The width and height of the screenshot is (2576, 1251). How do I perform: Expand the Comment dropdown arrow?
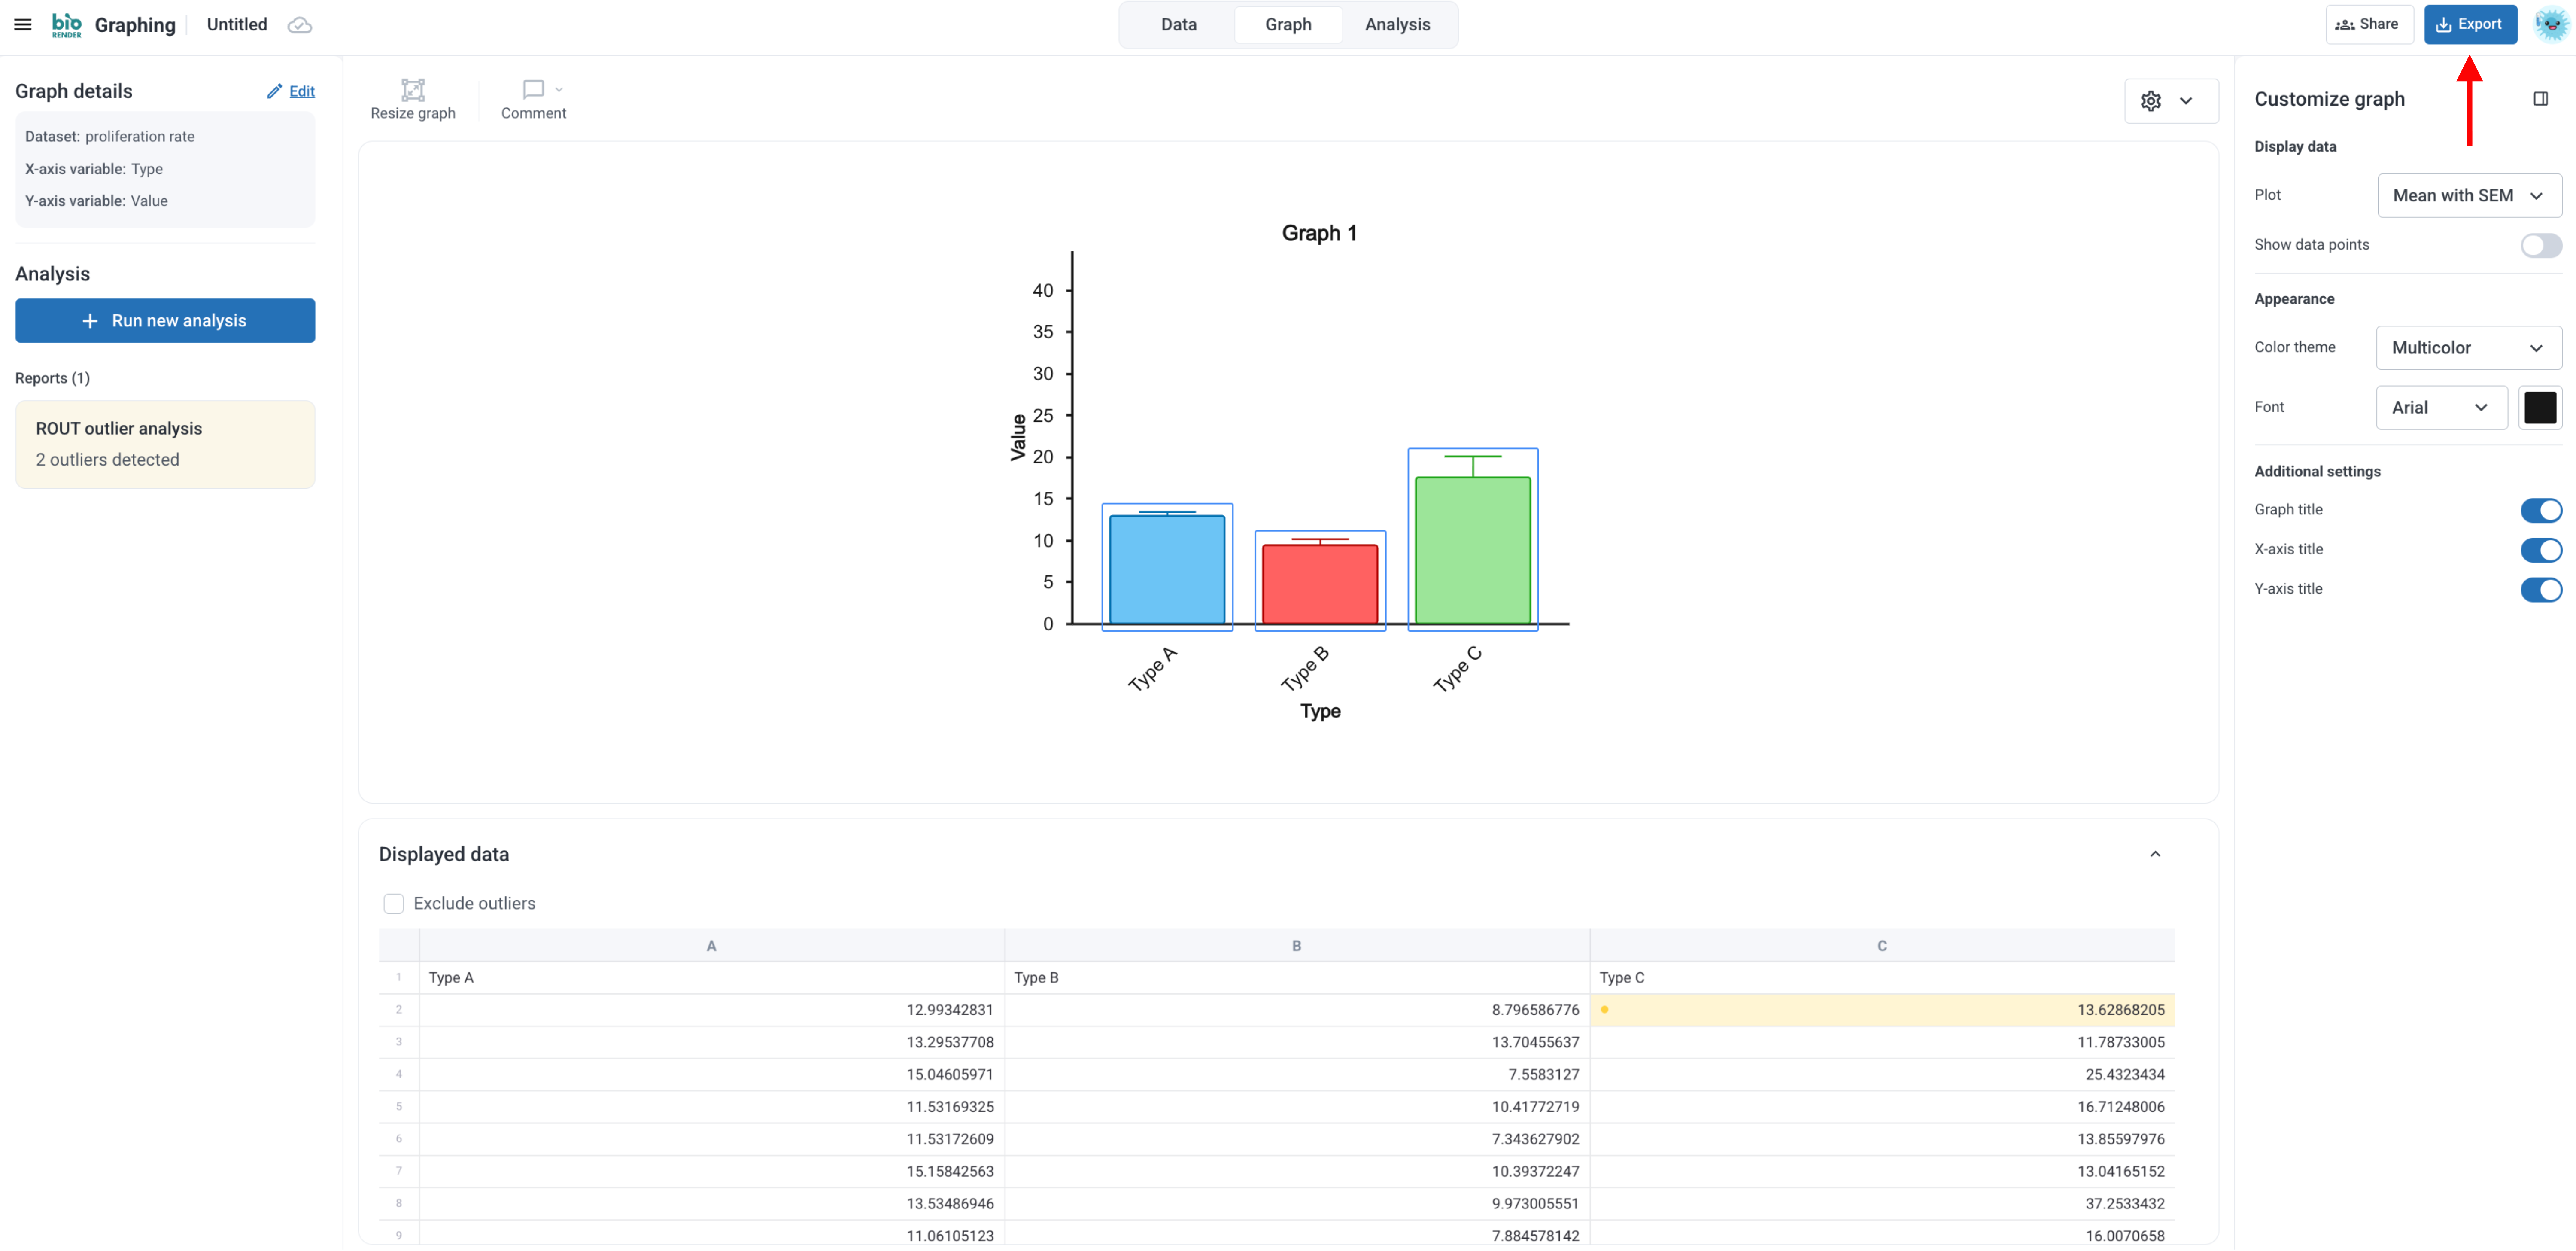559,90
